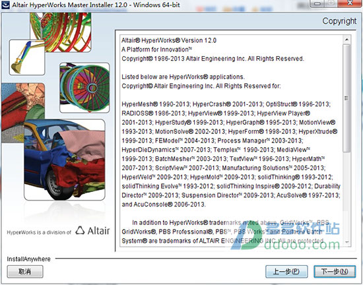Click the red rings mesh image at top

[x=61, y=32]
